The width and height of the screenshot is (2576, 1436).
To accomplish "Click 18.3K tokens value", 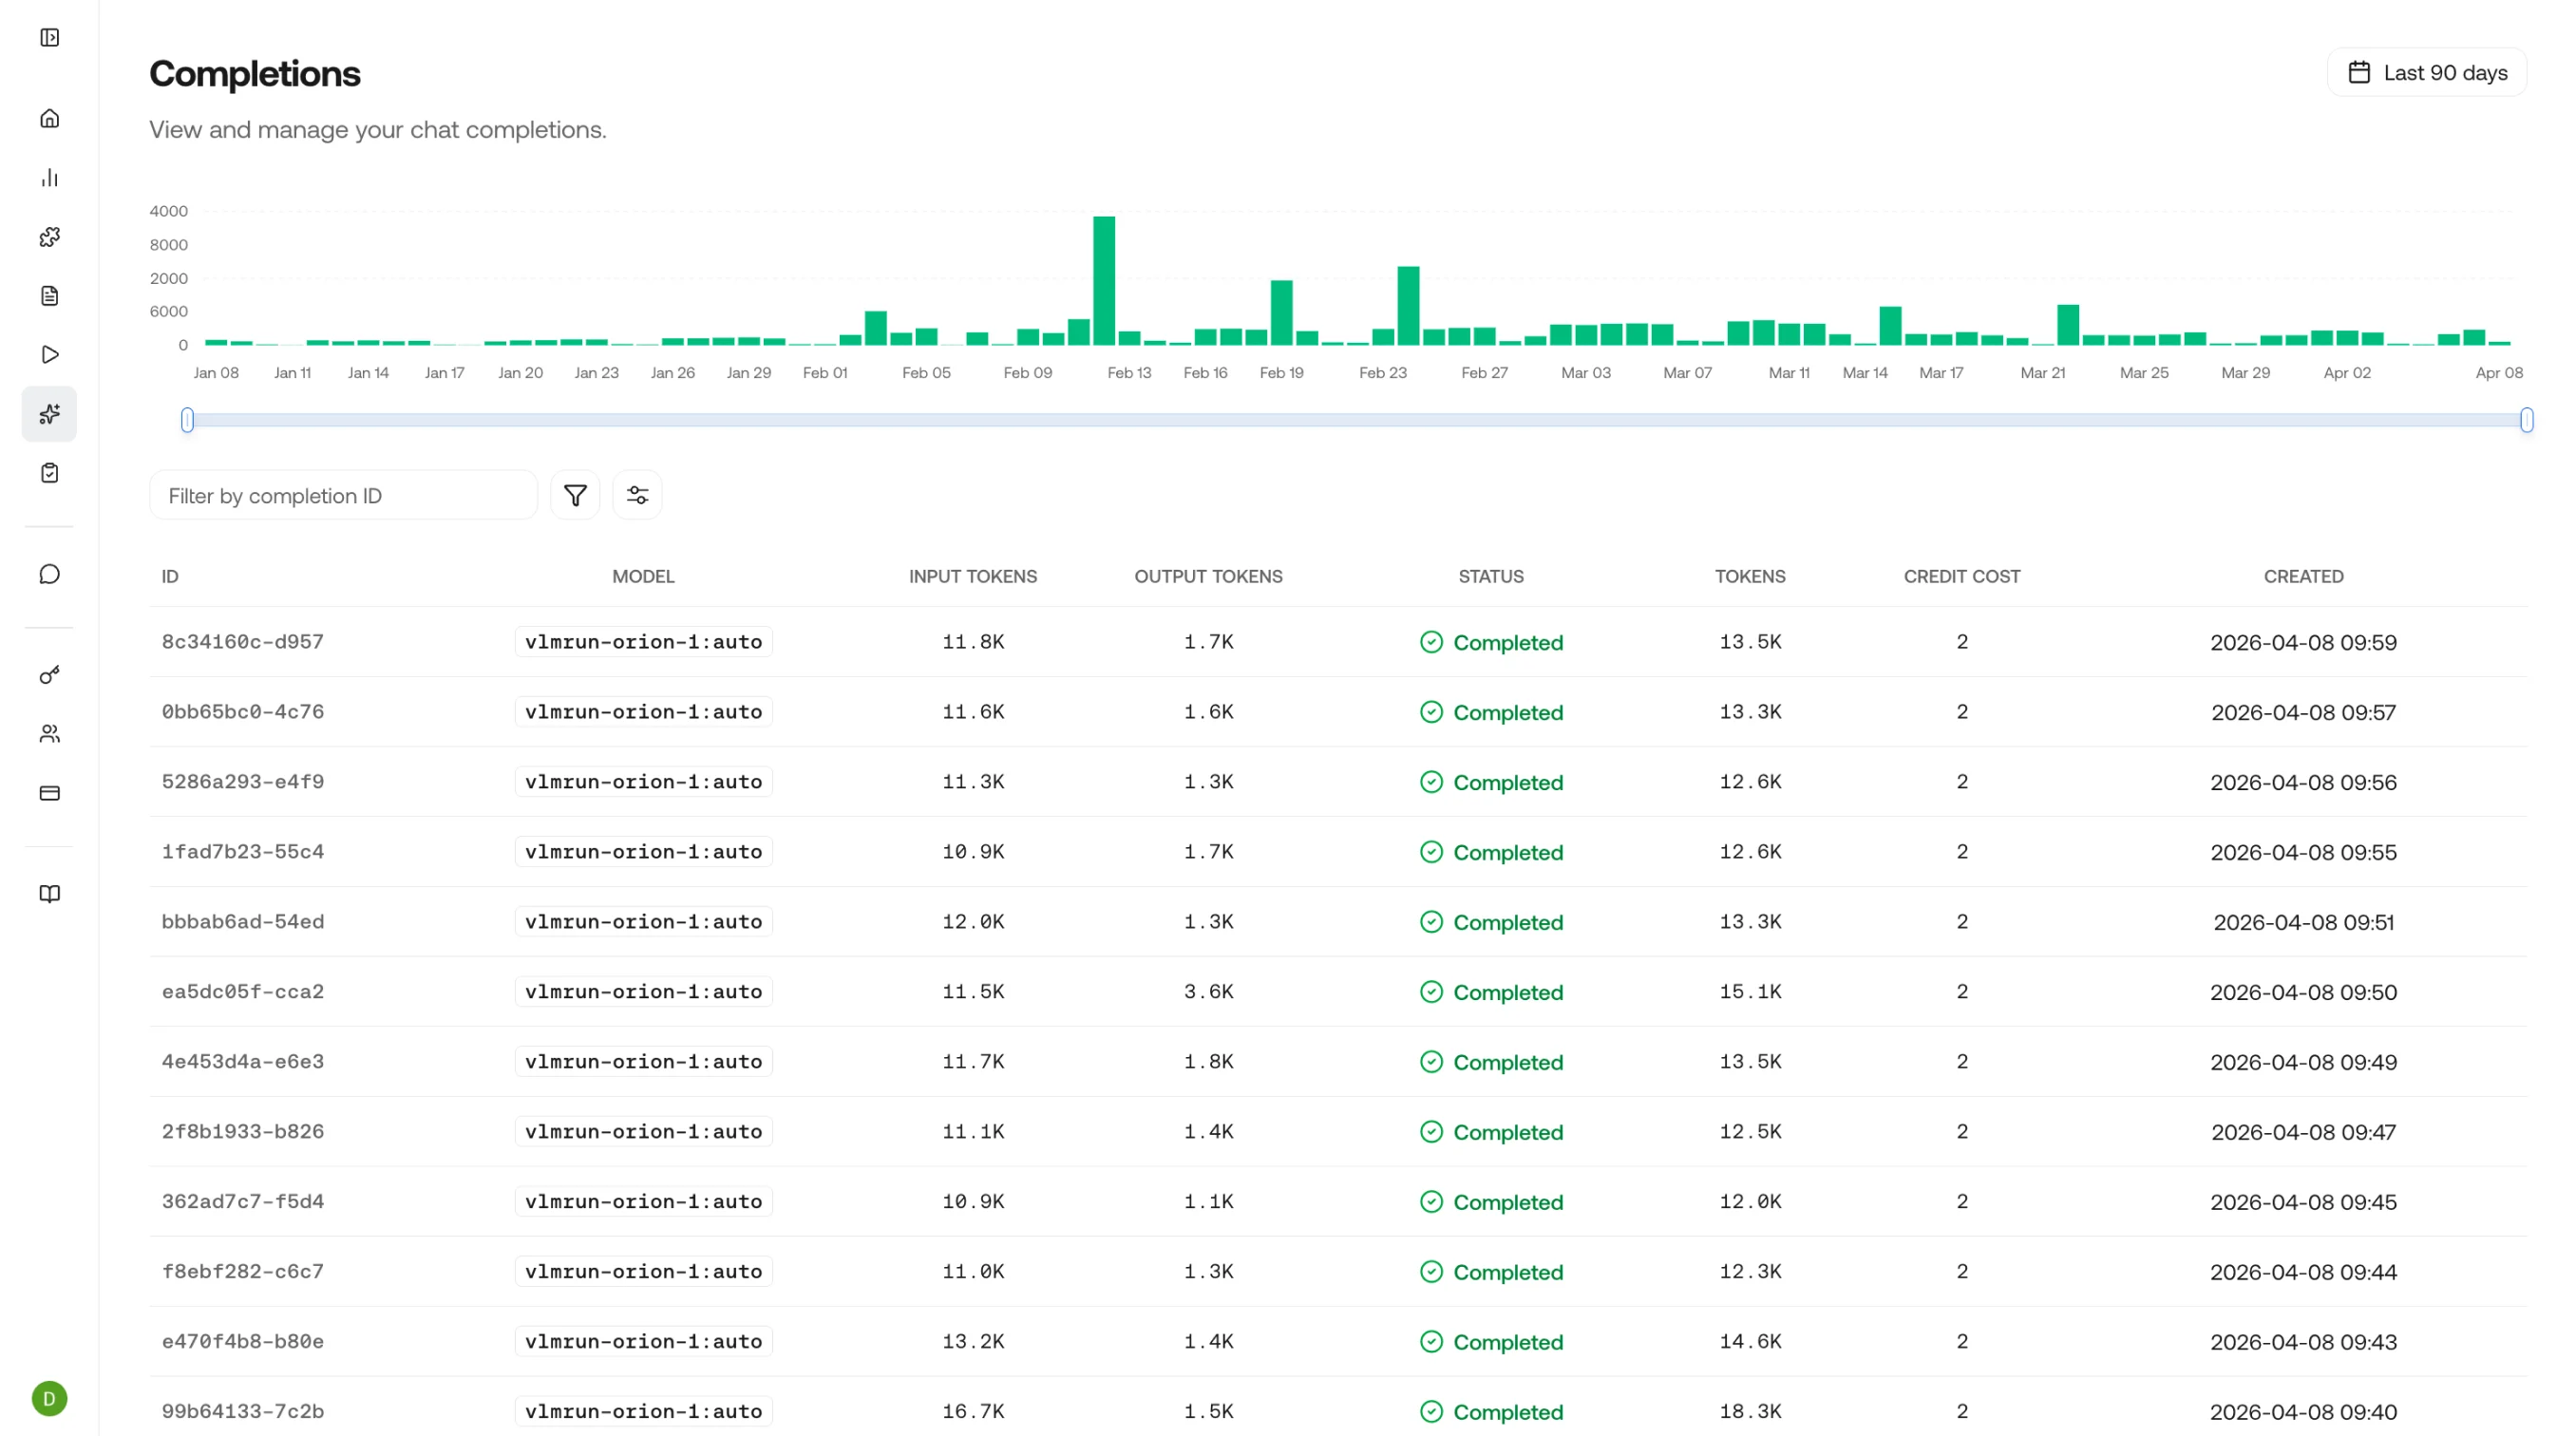I will coord(1750,1412).
